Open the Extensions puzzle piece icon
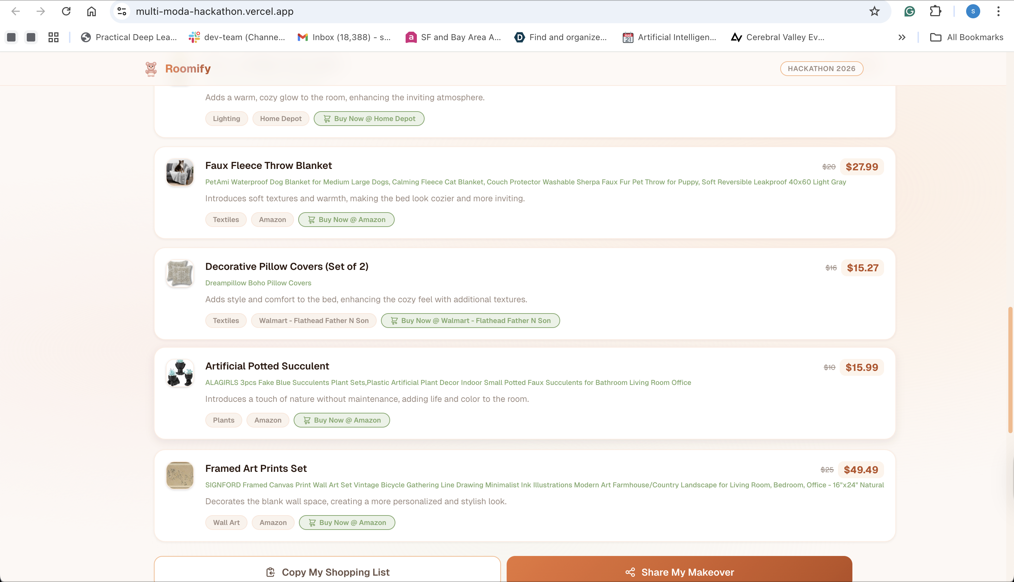This screenshot has height=582, width=1014. click(935, 11)
